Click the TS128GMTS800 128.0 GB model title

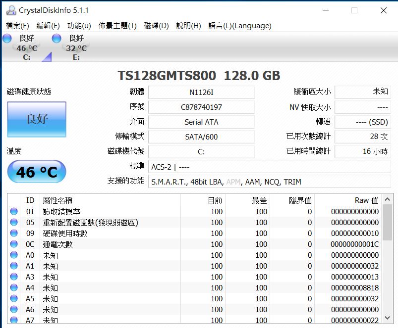coord(199,76)
